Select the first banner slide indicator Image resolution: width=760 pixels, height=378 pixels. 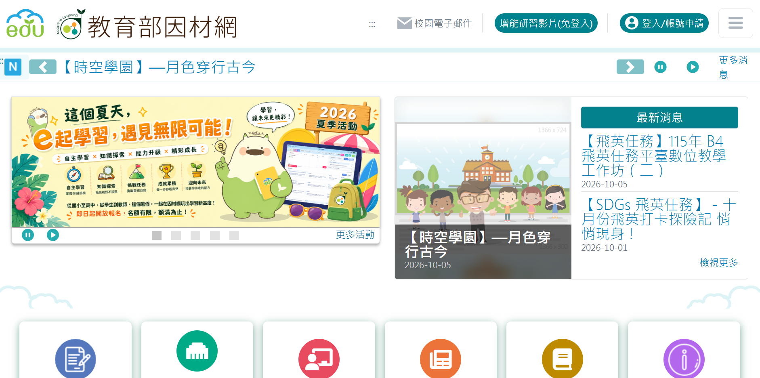[x=157, y=235]
